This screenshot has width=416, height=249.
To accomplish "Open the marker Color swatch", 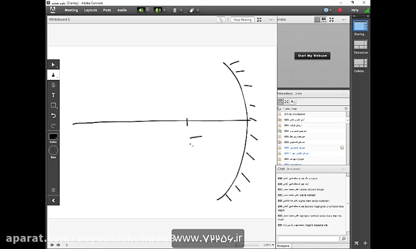I will click(53, 137).
